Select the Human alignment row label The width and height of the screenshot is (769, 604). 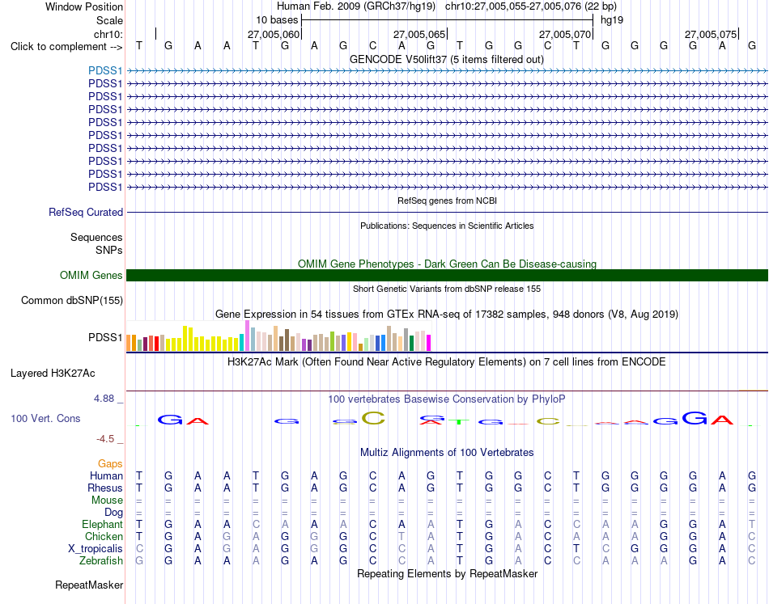[x=106, y=475]
